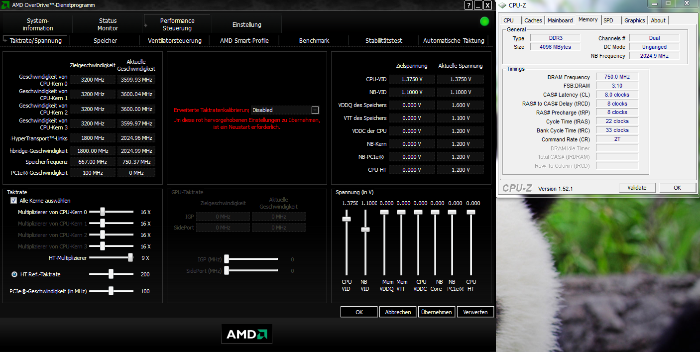
Task: Click the Mem VDDQ voltage slider handle
Action: (384, 212)
